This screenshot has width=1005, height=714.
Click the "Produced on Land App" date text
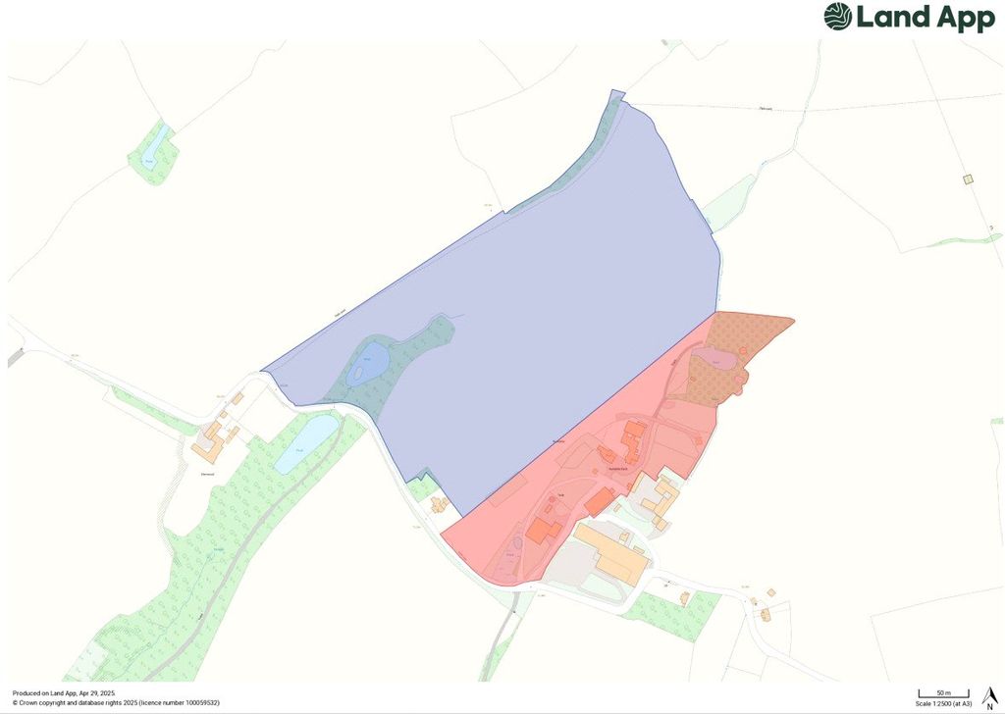[64, 692]
